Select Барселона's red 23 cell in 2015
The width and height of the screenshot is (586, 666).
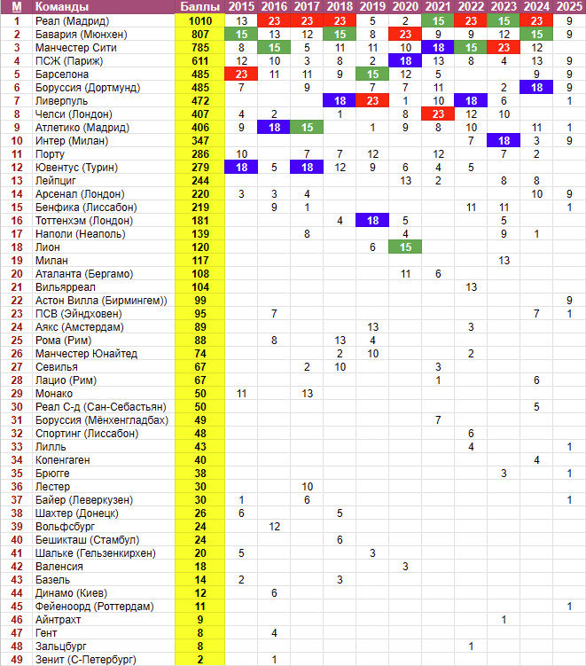click(x=241, y=74)
